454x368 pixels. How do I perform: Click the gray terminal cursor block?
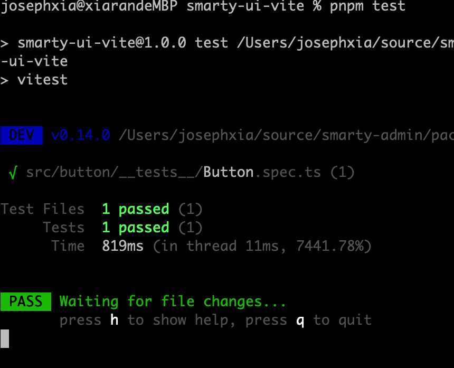click(x=5, y=338)
